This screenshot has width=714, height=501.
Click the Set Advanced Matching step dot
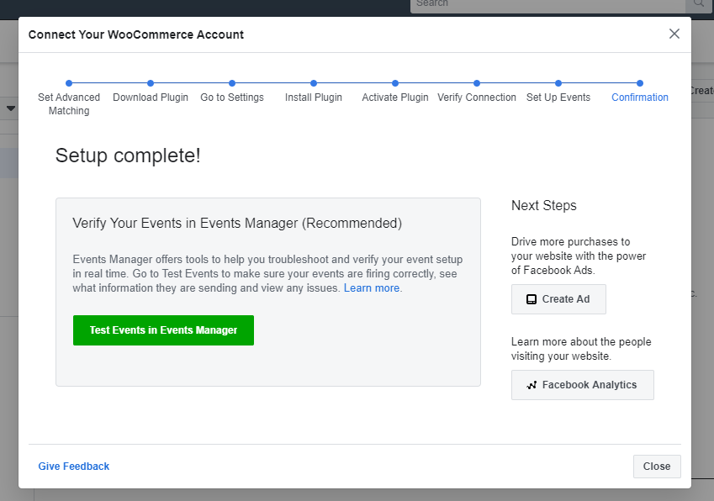69,83
